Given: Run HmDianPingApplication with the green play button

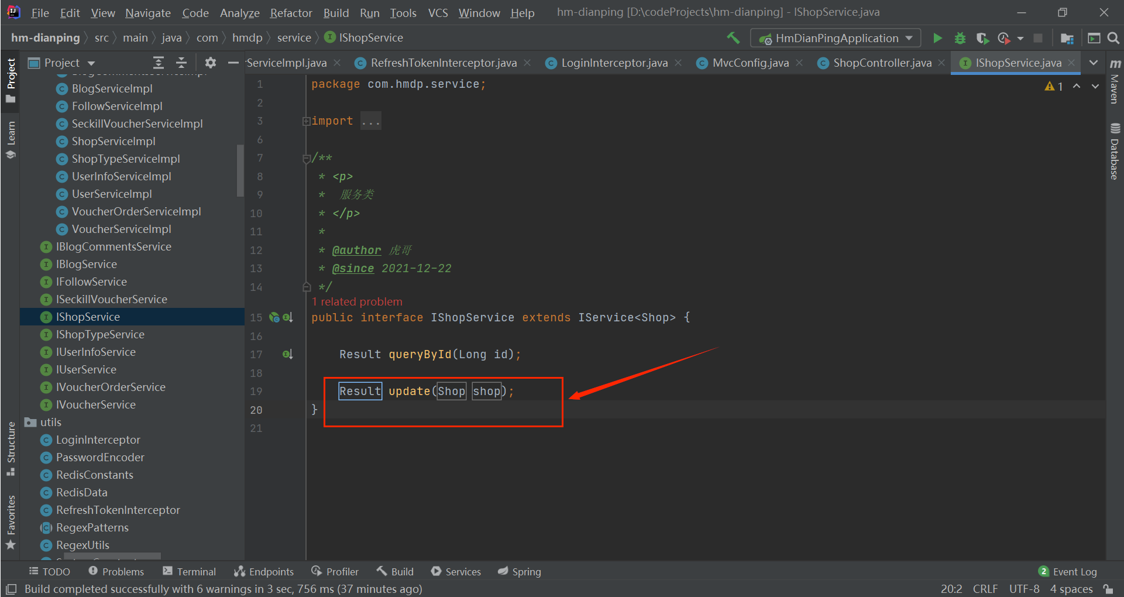Looking at the screenshot, I should (937, 38).
